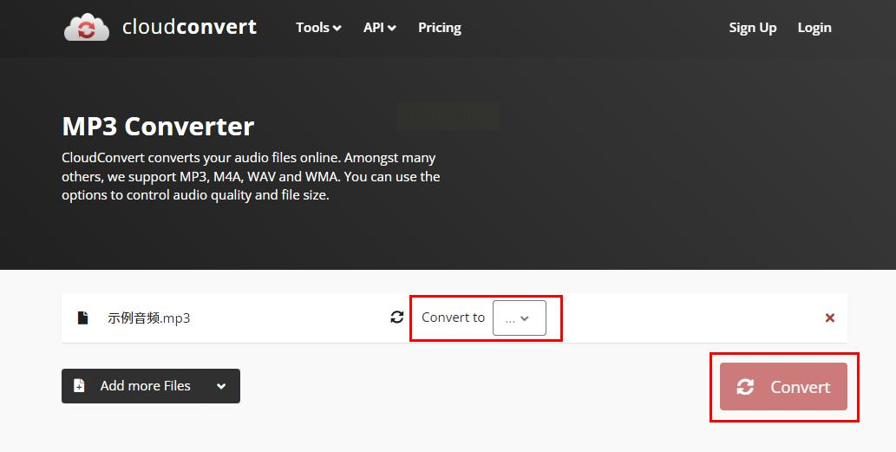Expand the Add more Files source arrow
Image resolution: width=896 pixels, height=452 pixels.
click(x=221, y=386)
